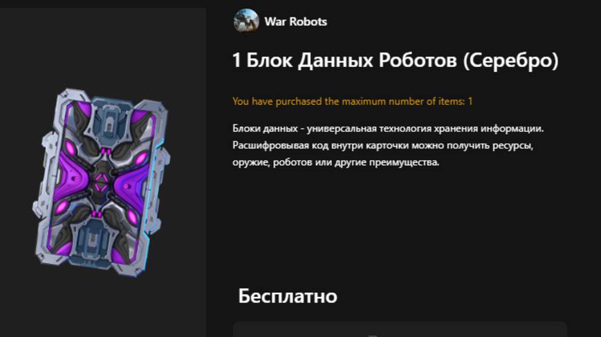Click the description line starting "Расшифровывая код"
This screenshot has width=601, height=337.
click(x=383, y=145)
